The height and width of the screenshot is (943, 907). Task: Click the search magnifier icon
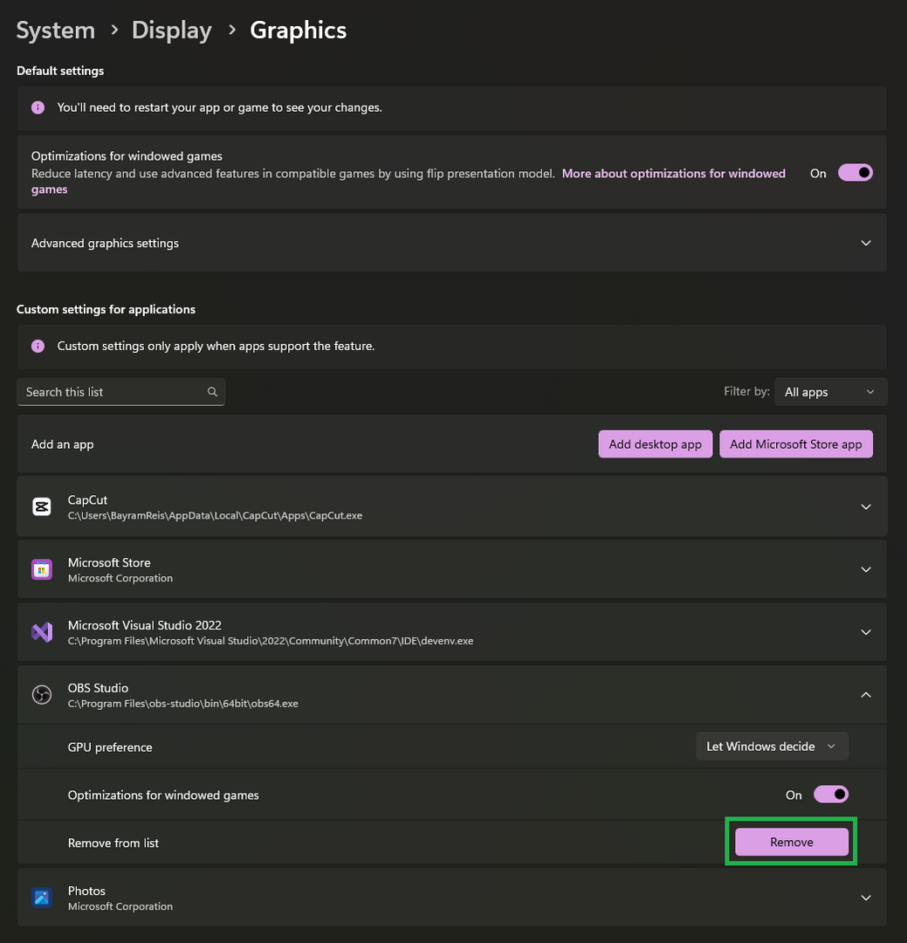tap(212, 392)
